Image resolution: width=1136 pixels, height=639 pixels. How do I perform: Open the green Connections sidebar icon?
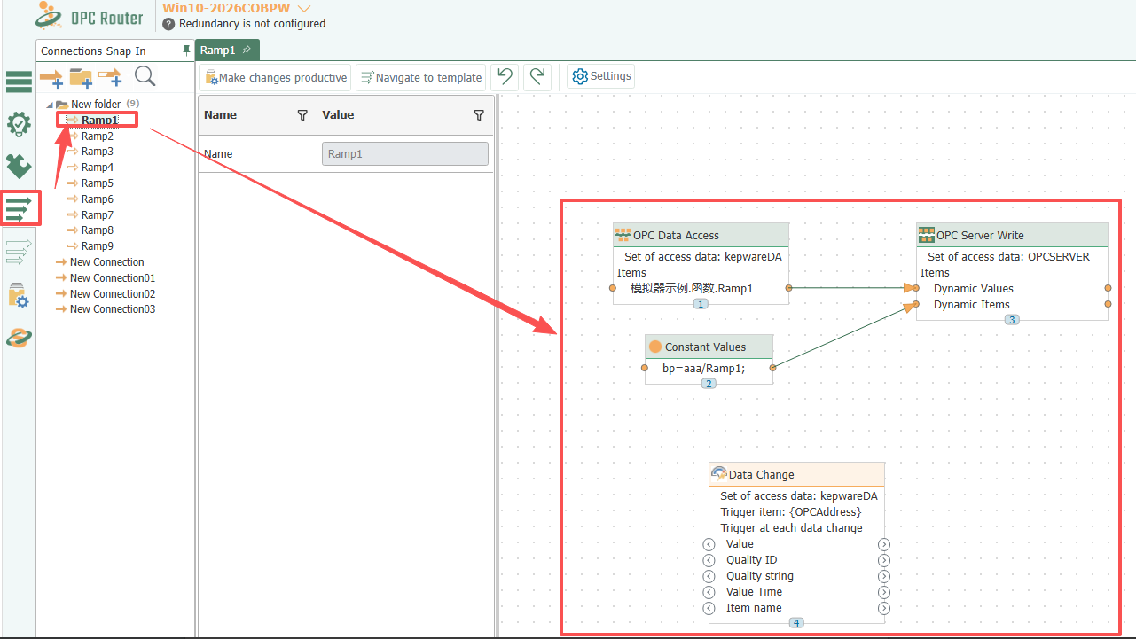(x=19, y=208)
